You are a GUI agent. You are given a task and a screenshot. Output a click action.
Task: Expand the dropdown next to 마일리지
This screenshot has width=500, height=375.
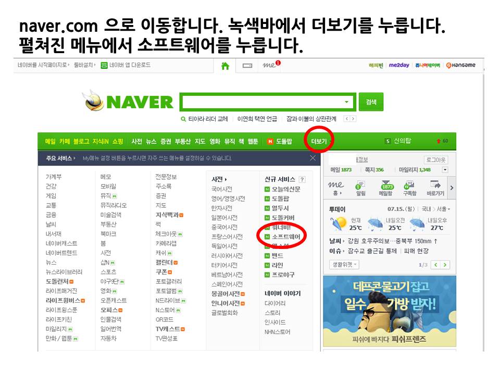[445, 170]
